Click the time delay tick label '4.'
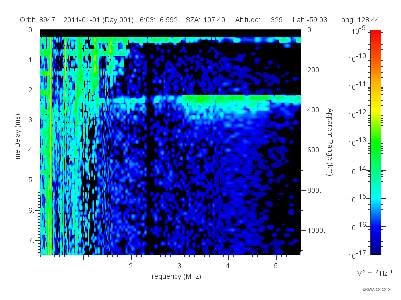The height and width of the screenshot is (300, 401). point(31,150)
